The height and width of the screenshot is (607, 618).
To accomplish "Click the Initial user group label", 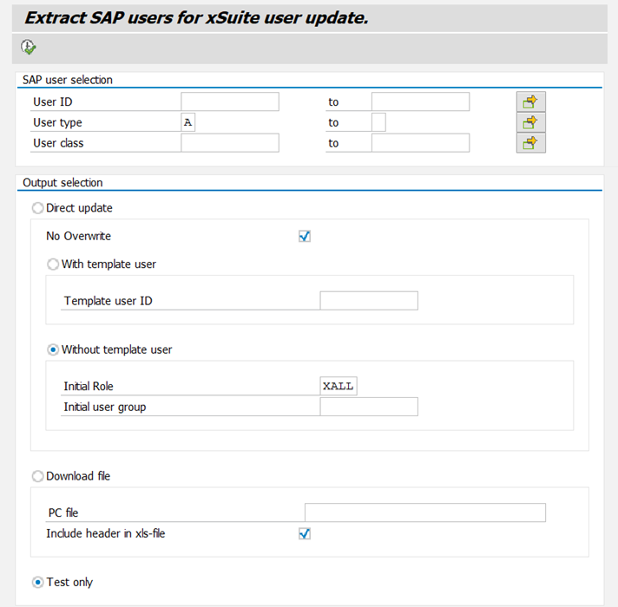I will coord(105,407).
